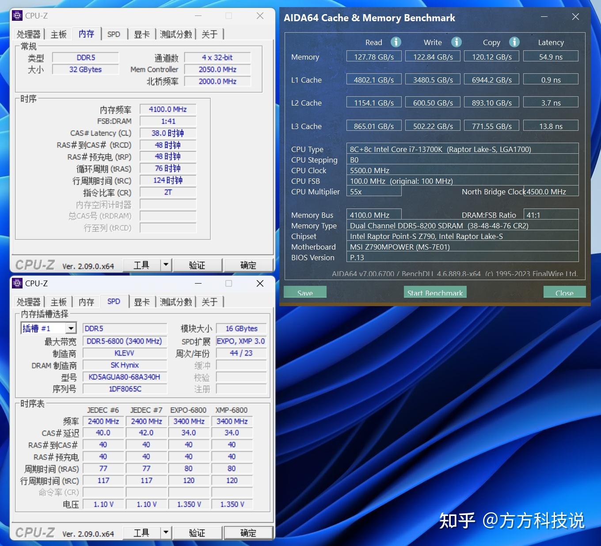Click Memory Copy value 120.12 GB/s
Viewport: 601px width, 546px height.
point(492,57)
